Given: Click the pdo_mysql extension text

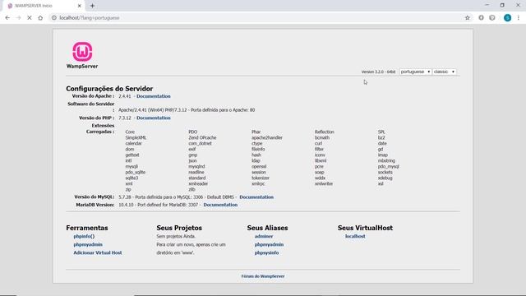Looking at the screenshot, I should pyautogui.click(x=389, y=166).
